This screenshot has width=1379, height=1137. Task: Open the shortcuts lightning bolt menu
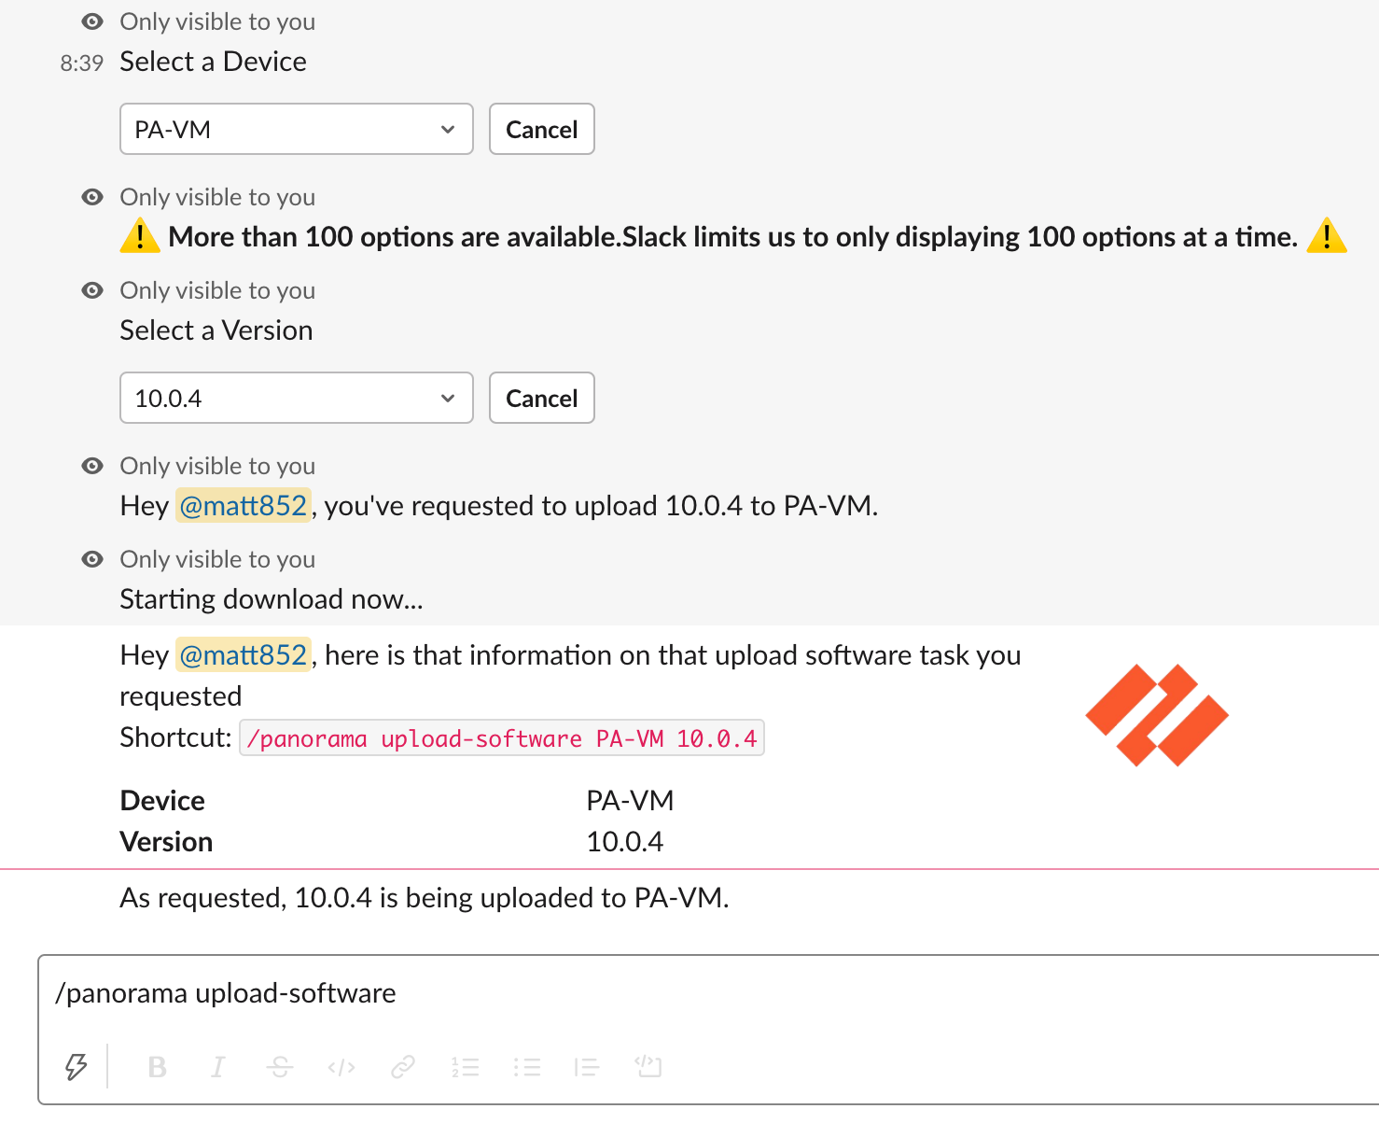point(77,1066)
